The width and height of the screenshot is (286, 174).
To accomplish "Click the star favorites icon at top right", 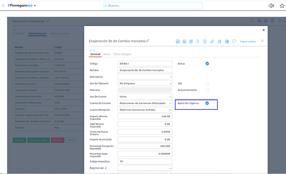I will tap(282, 6).
